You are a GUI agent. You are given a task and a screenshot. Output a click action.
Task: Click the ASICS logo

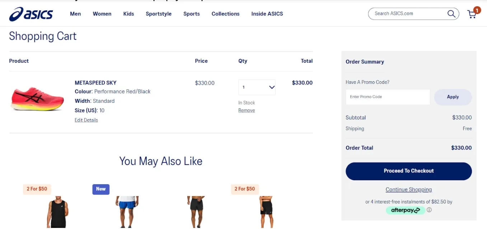coord(31,14)
